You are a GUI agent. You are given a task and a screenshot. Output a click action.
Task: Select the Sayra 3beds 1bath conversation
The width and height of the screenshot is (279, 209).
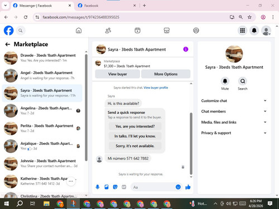[x=42, y=93]
